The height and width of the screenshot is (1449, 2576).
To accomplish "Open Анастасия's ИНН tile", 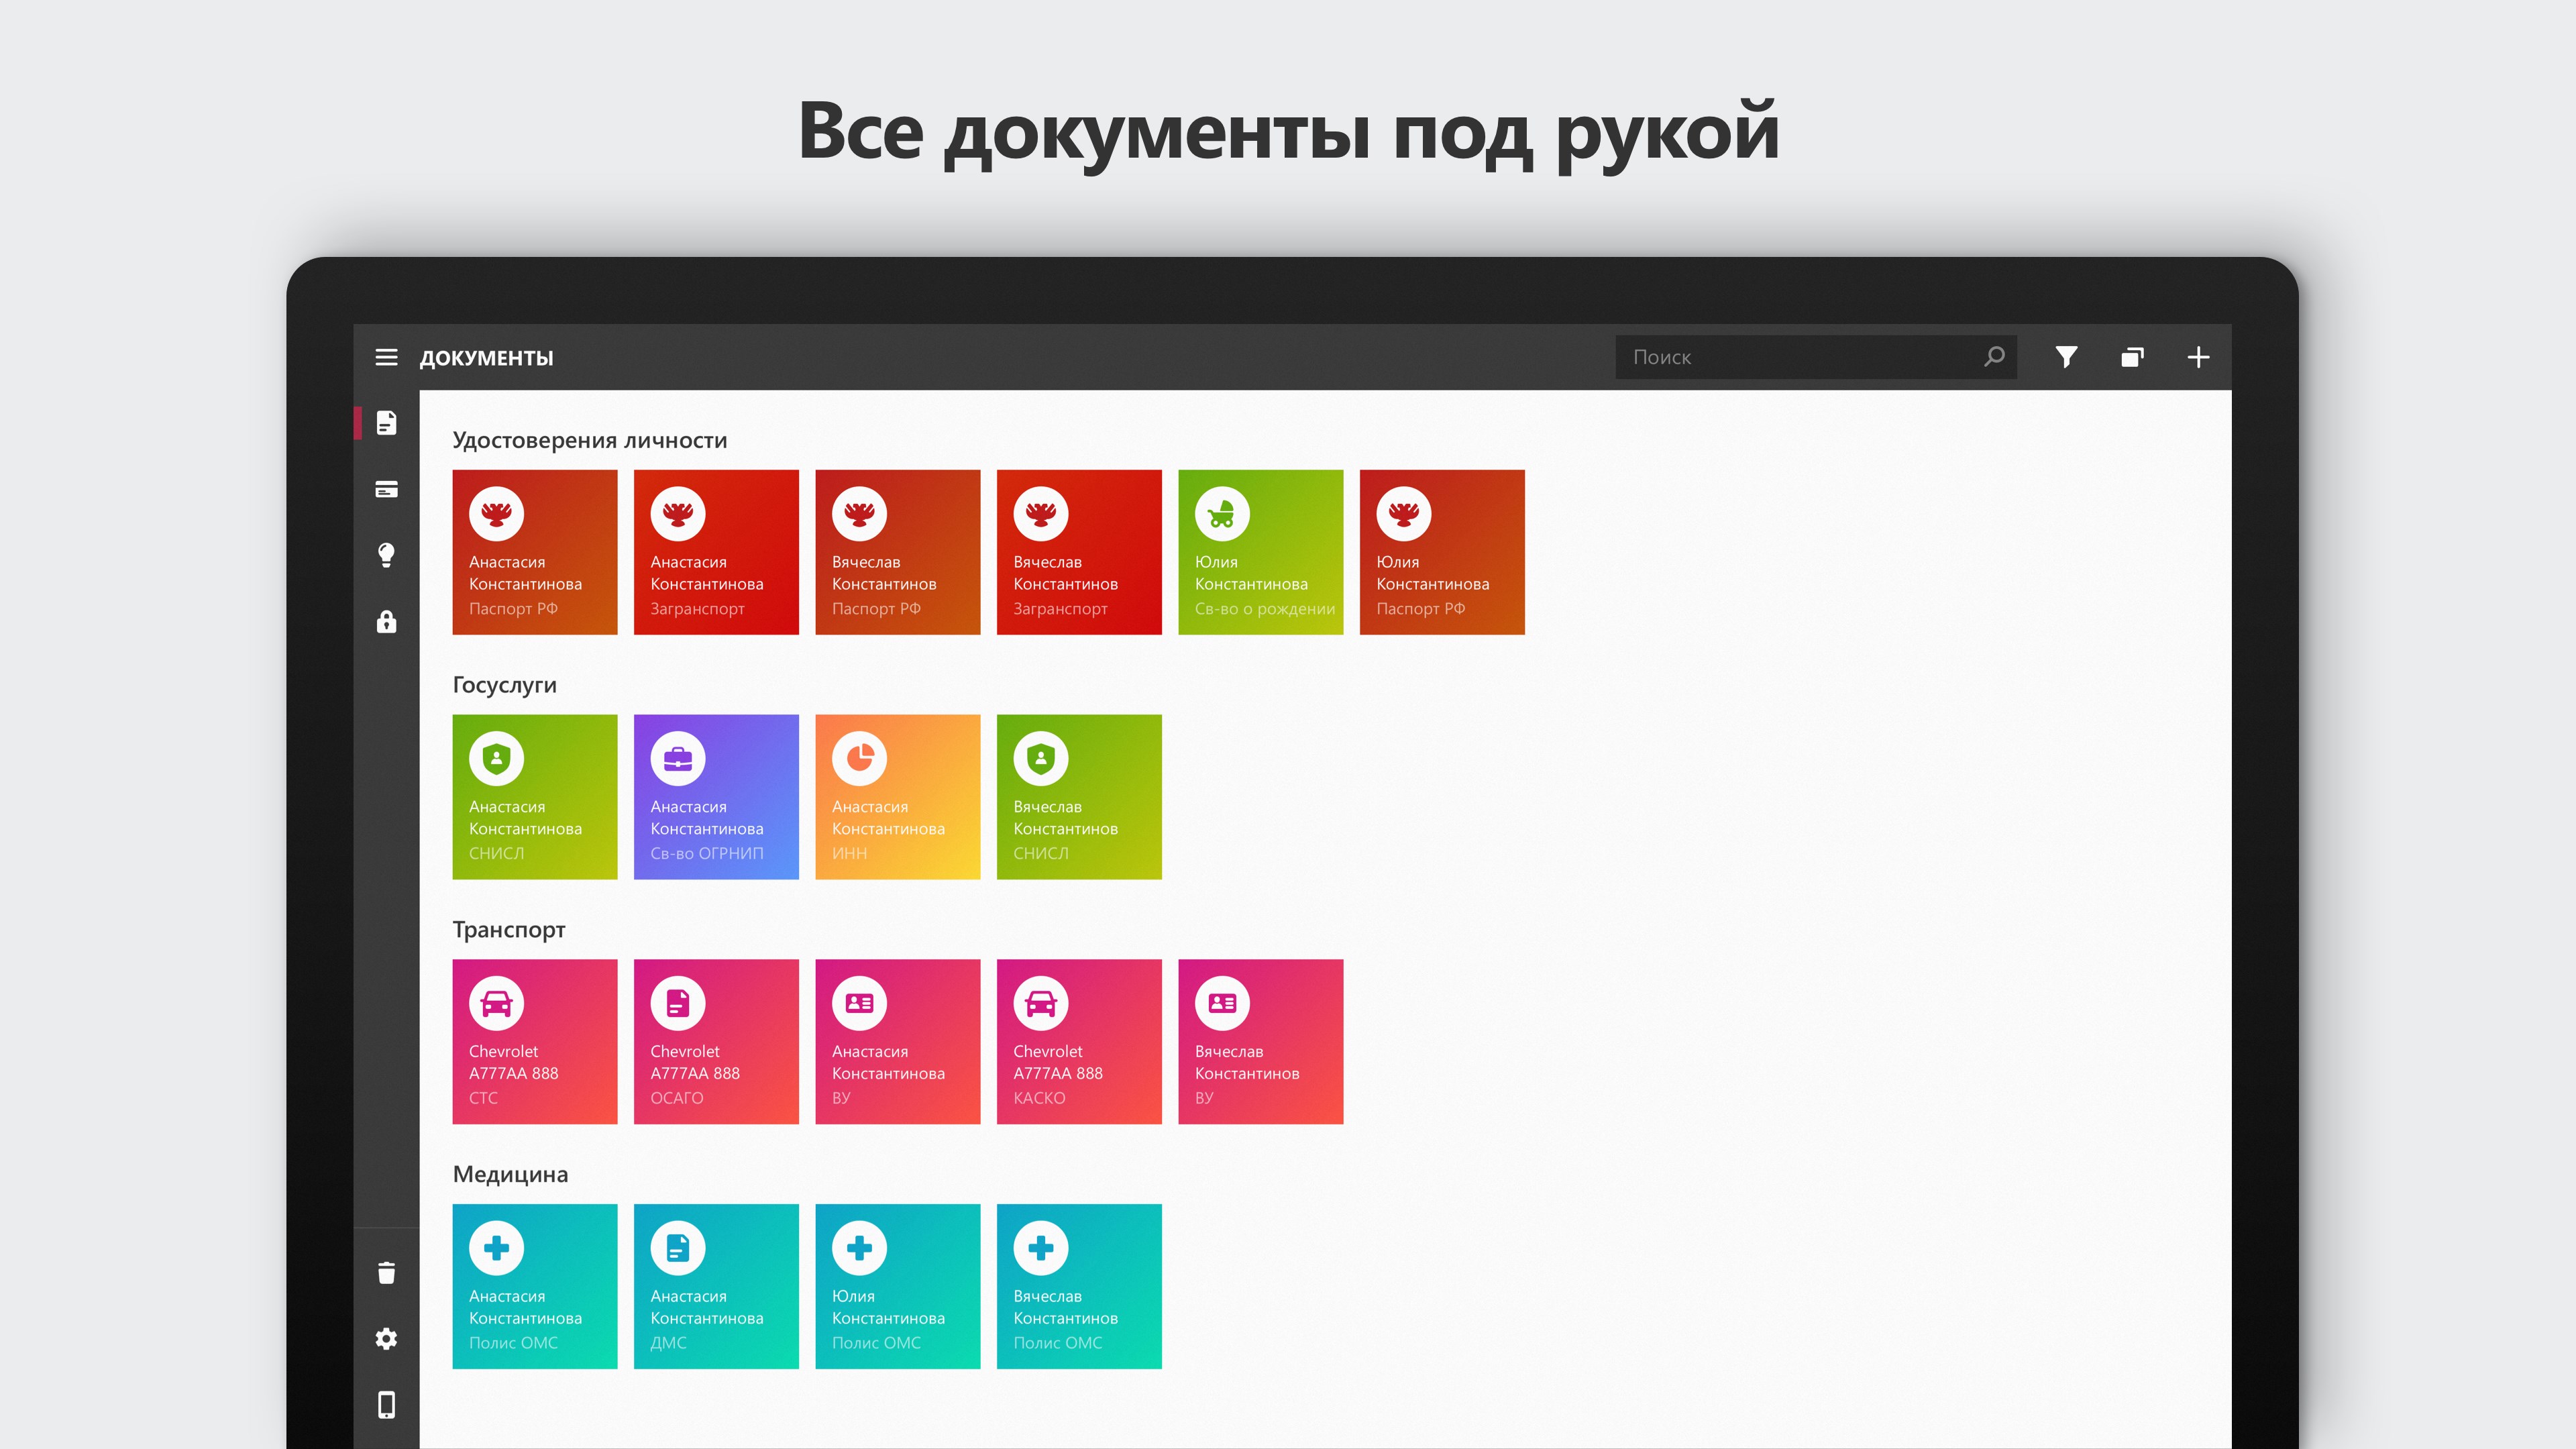I will 897,797.
